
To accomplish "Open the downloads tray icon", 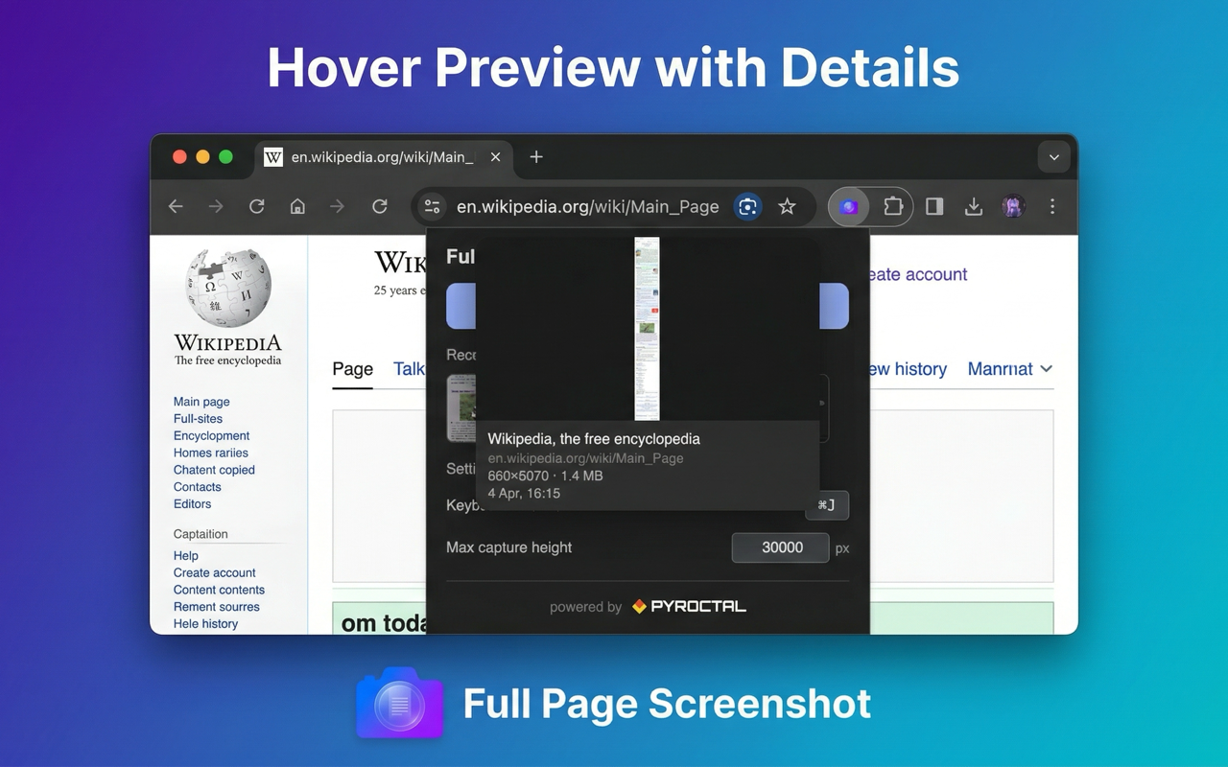I will click(974, 206).
